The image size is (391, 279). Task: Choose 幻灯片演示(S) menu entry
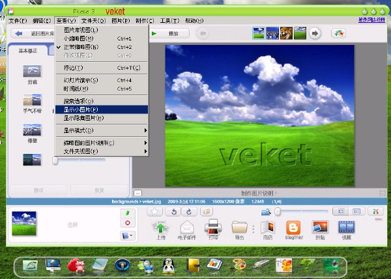102,80
